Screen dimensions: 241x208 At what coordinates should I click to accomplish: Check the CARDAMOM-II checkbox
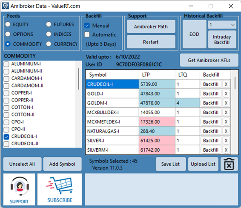pos(6,86)
